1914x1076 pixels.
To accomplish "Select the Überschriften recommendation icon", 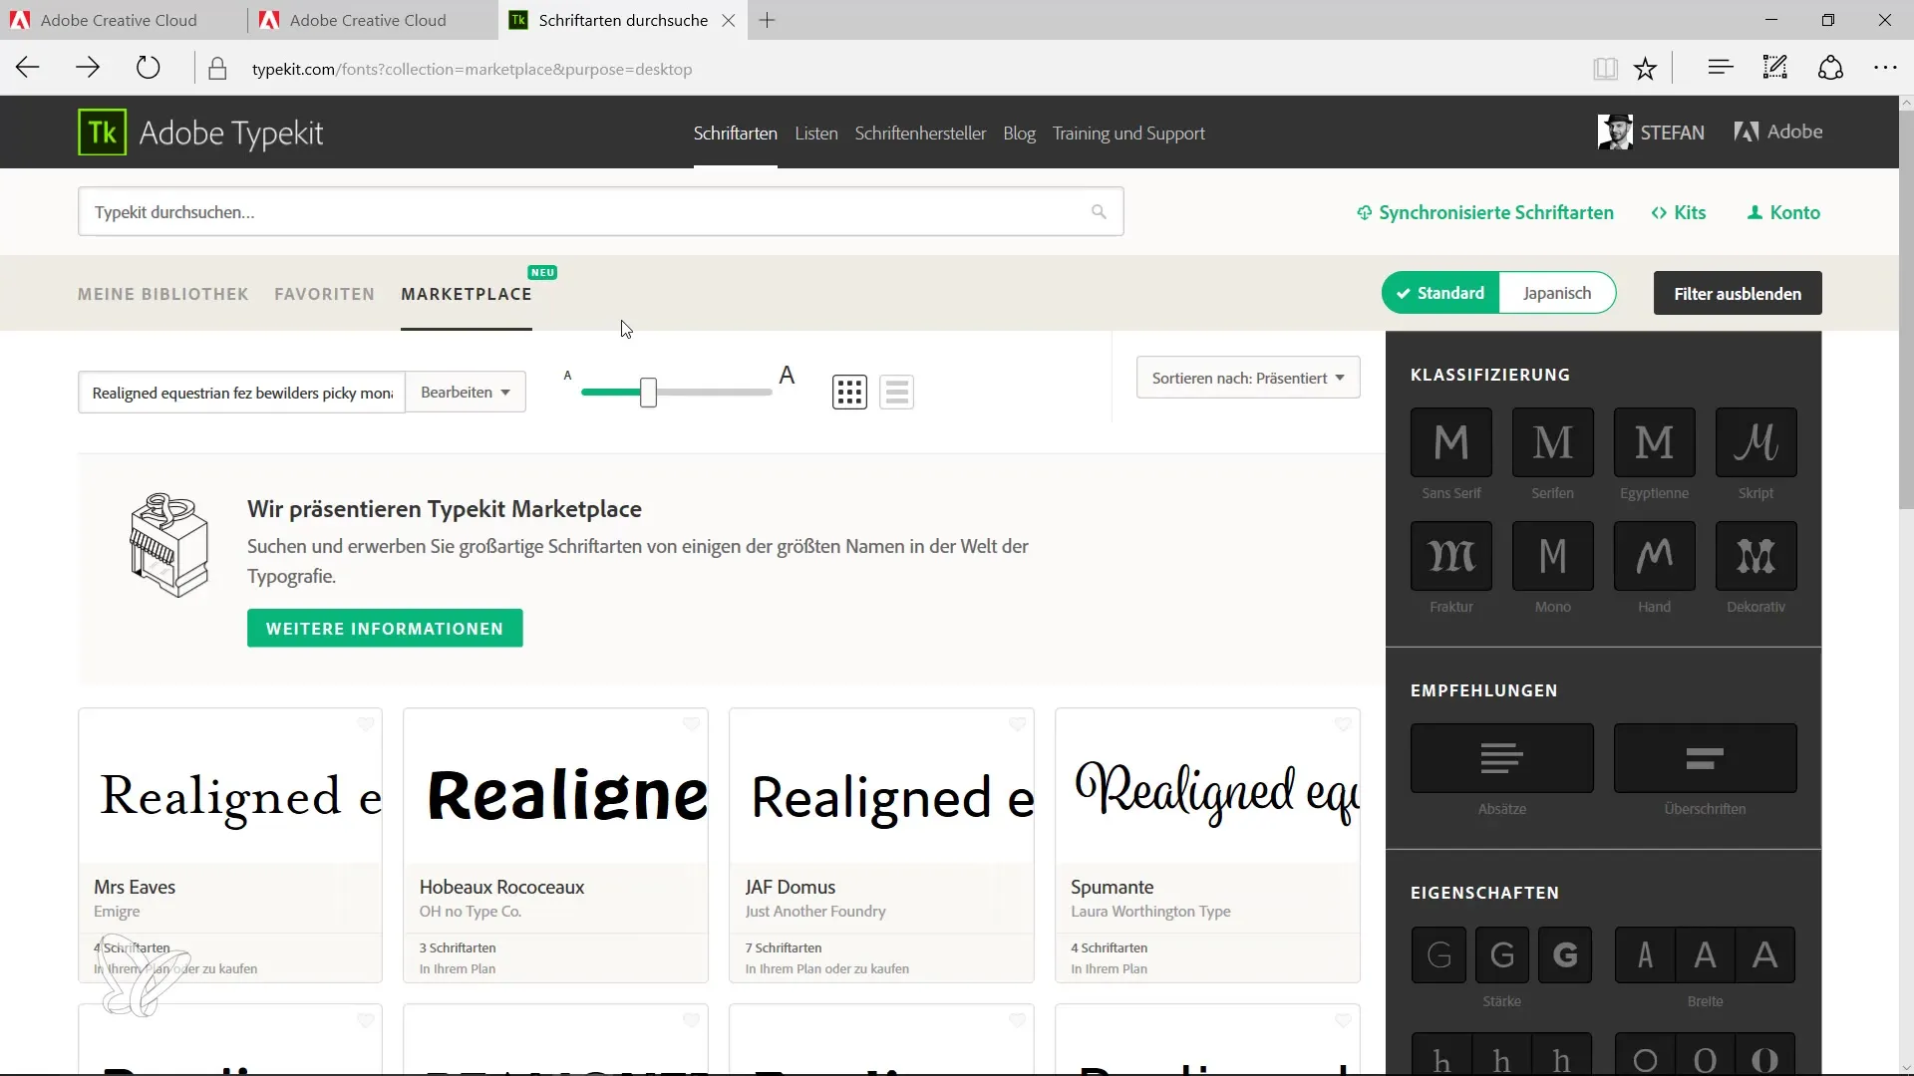I will click(x=1705, y=758).
